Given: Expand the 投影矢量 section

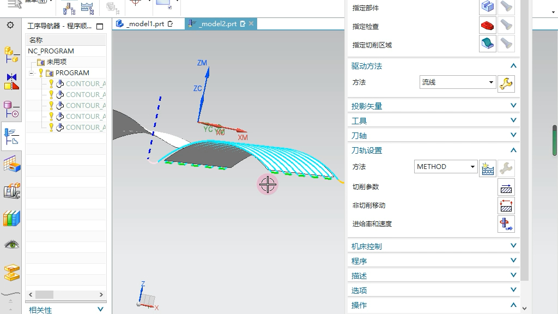Looking at the screenshot, I should (x=513, y=105).
